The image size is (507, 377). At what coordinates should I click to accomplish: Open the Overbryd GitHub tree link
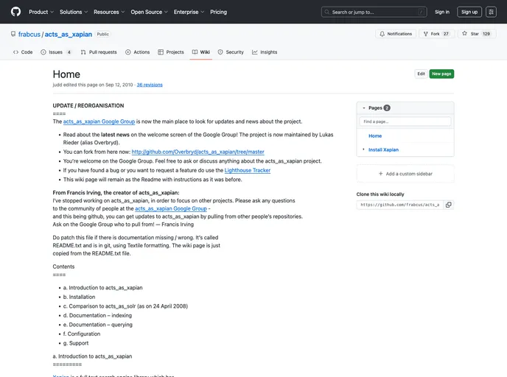[x=198, y=152]
